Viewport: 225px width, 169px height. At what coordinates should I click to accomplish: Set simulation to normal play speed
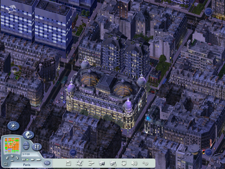coord(28,160)
